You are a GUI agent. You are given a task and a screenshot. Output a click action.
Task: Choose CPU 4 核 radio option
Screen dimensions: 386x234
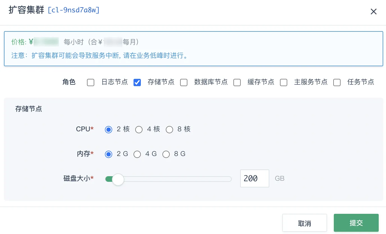139,130
